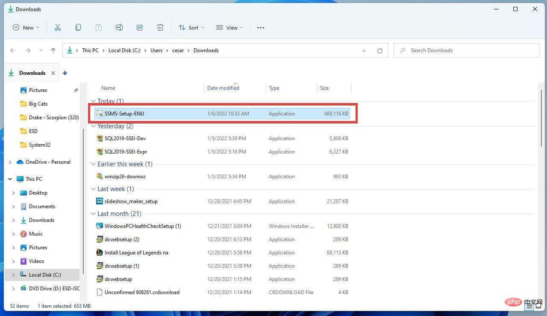Click the Cut scissors icon
Screen dimensions: 547x316
[x=58, y=27]
